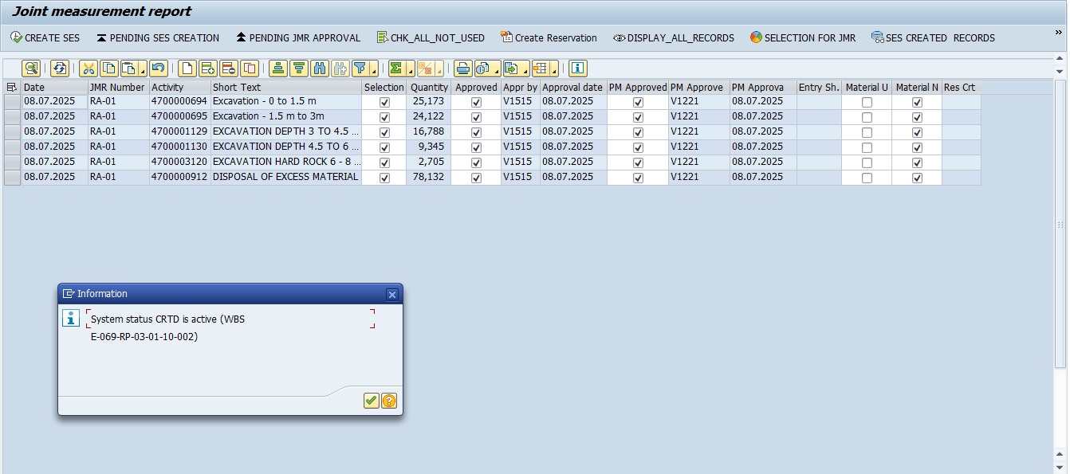Click the Details magnifier icon in ALV toolbar
Image resolution: width=1070 pixels, height=474 pixels.
point(30,69)
